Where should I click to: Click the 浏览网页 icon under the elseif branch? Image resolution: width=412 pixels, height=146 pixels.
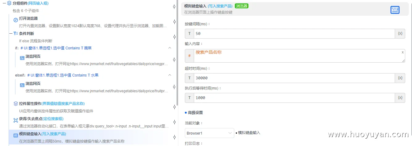point(22,85)
